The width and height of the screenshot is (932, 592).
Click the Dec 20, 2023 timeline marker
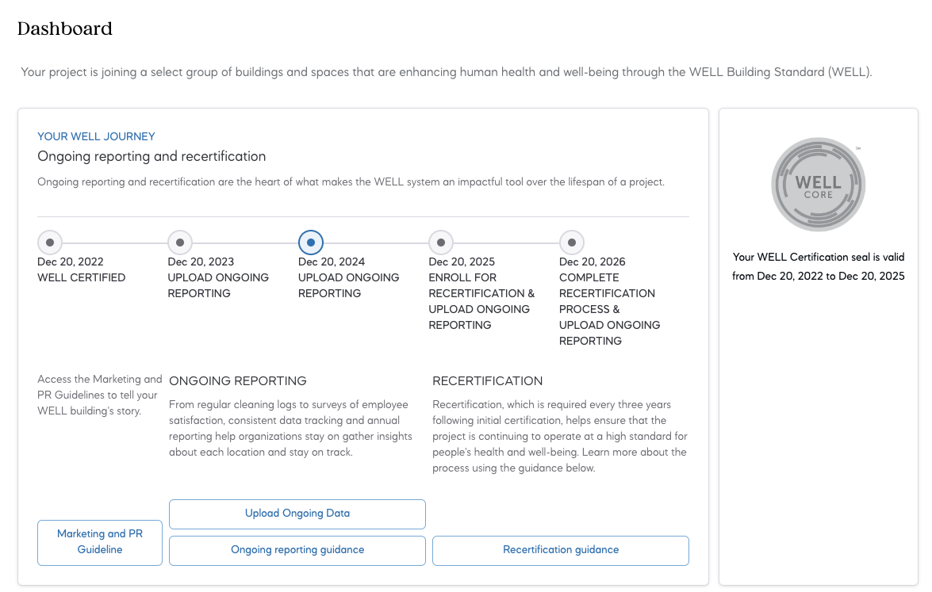click(x=180, y=243)
